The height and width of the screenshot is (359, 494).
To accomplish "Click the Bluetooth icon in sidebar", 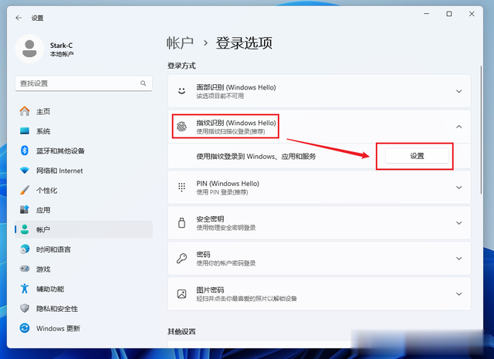I will click(25, 151).
